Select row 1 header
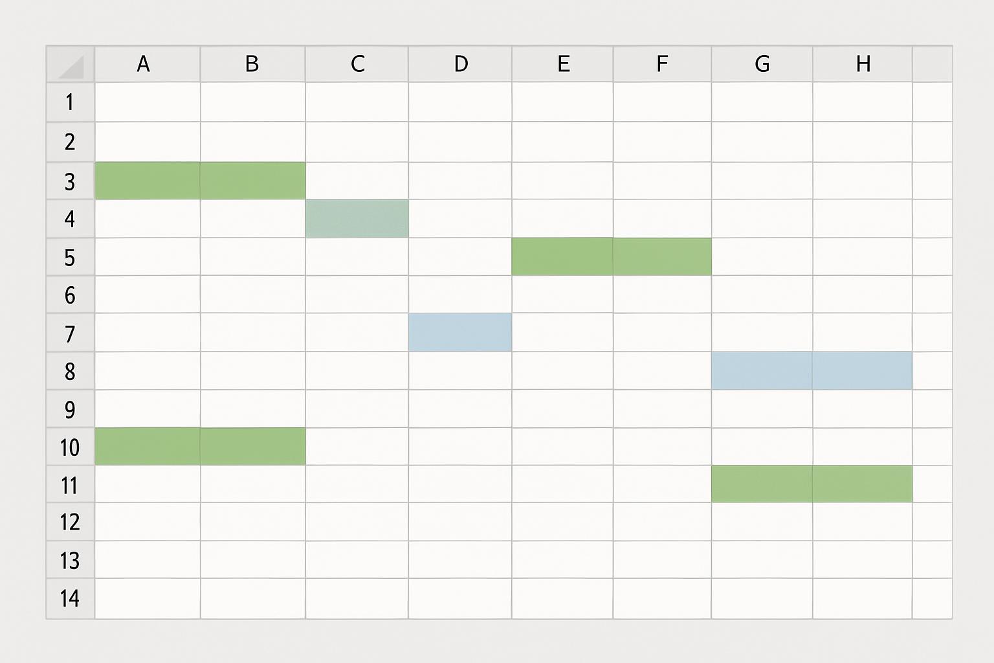Screen dimensions: 994x663 (71, 102)
